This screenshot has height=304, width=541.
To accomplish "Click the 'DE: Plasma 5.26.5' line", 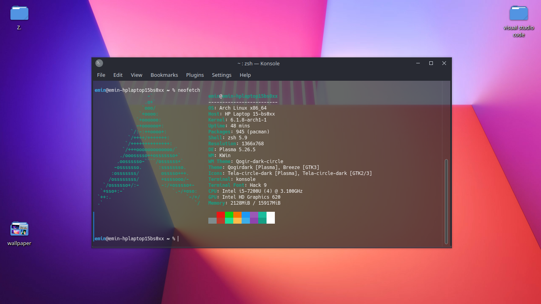I will coord(232,150).
